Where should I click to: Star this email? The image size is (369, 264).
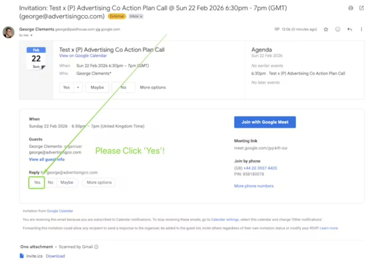326,30
